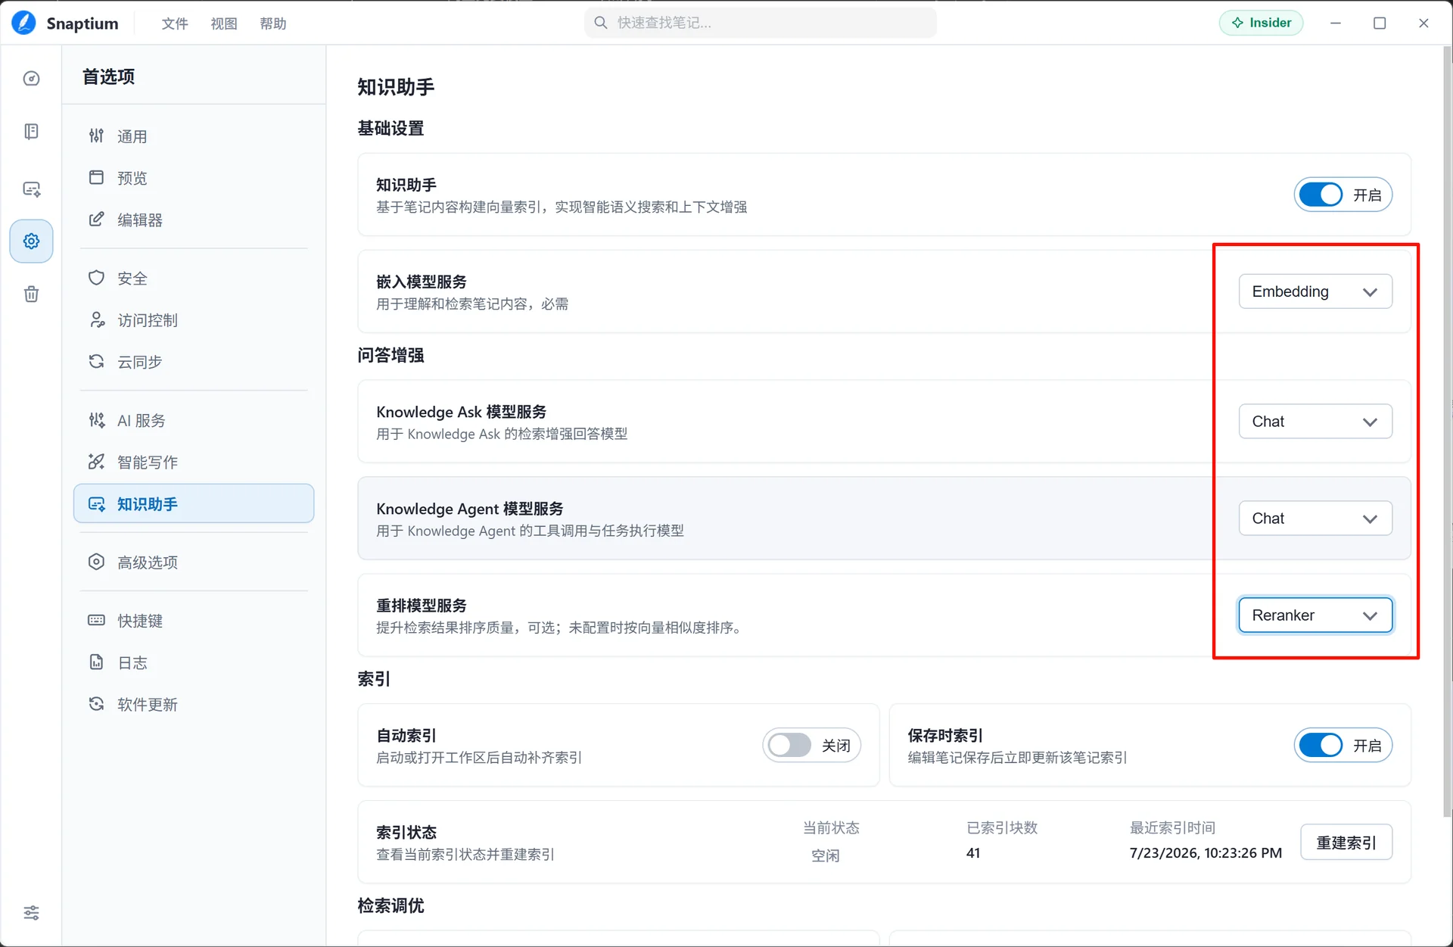Click the 日志 document icon
1453x947 pixels.
tap(96, 662)
